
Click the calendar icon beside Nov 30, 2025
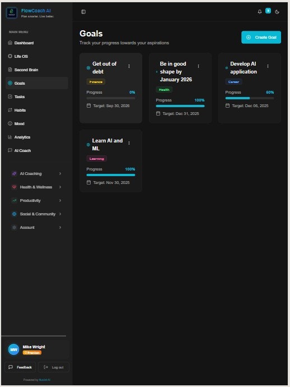click(x=88, y=182)
